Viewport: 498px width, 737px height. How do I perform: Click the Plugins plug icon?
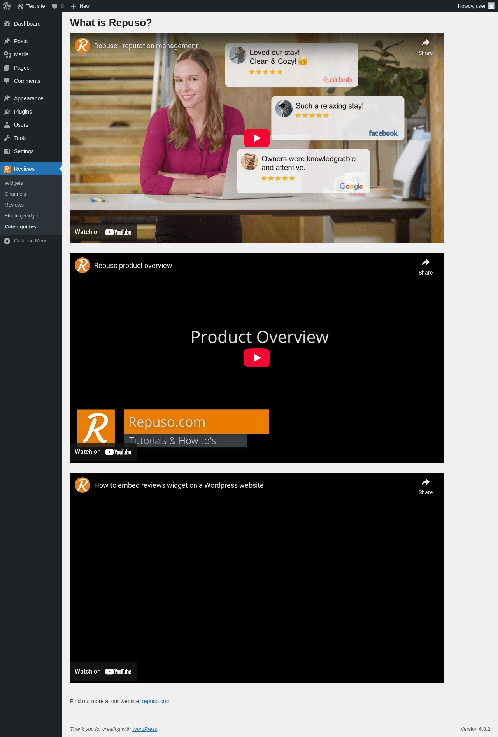click(x=7, y=112)
